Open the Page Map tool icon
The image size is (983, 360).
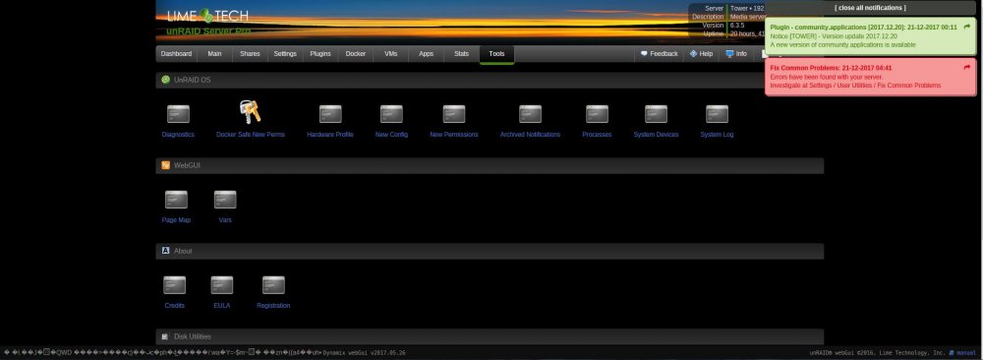pyautogui.click(x=176, y=200)
